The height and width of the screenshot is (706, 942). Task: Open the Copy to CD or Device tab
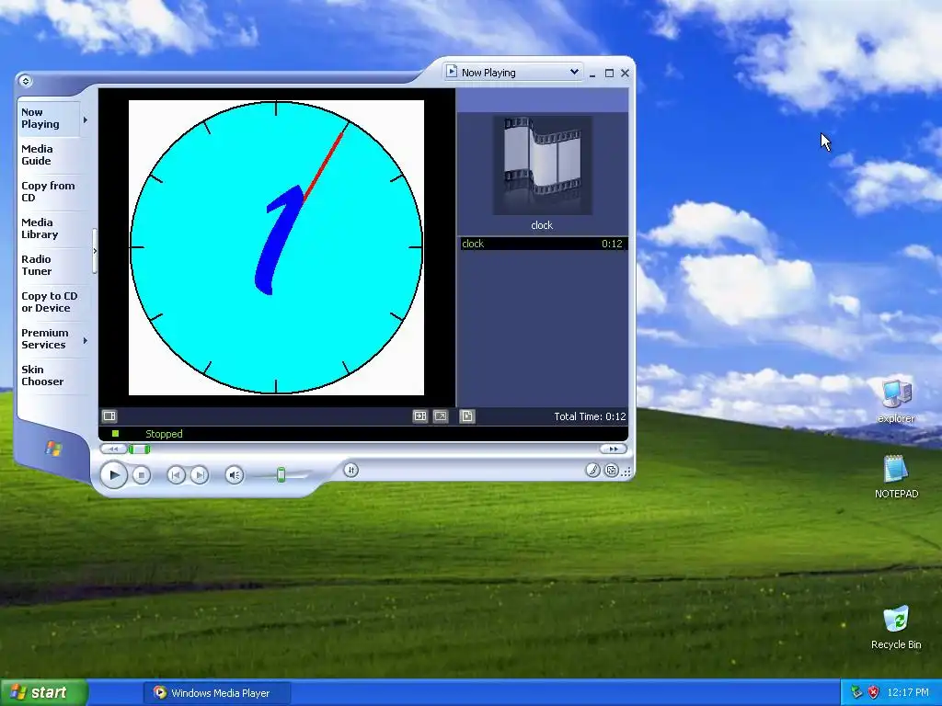50,302
